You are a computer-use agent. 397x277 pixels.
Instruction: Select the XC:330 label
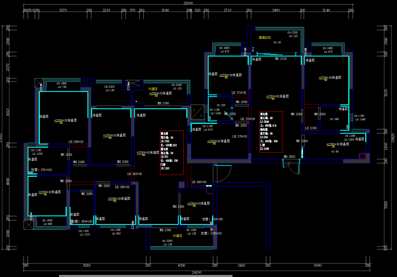(221, 105)
